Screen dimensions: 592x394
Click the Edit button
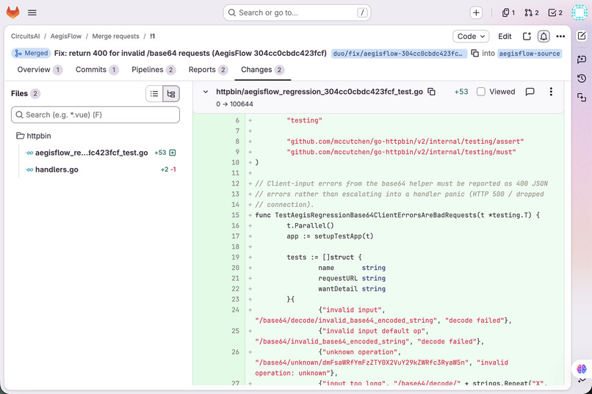pos(505,36)
